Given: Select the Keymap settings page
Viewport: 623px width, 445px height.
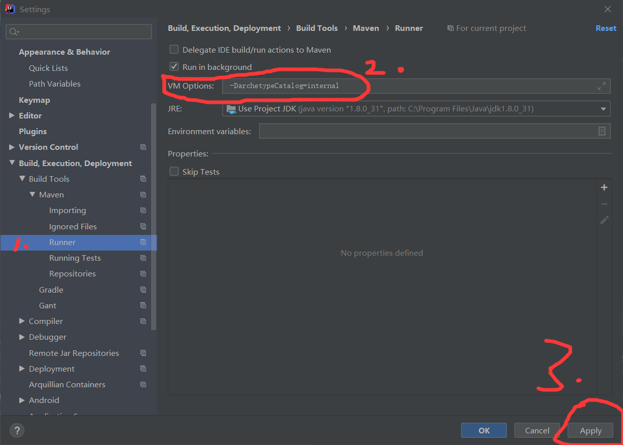Looking at the screenshot, I should (x=34, y=100).
